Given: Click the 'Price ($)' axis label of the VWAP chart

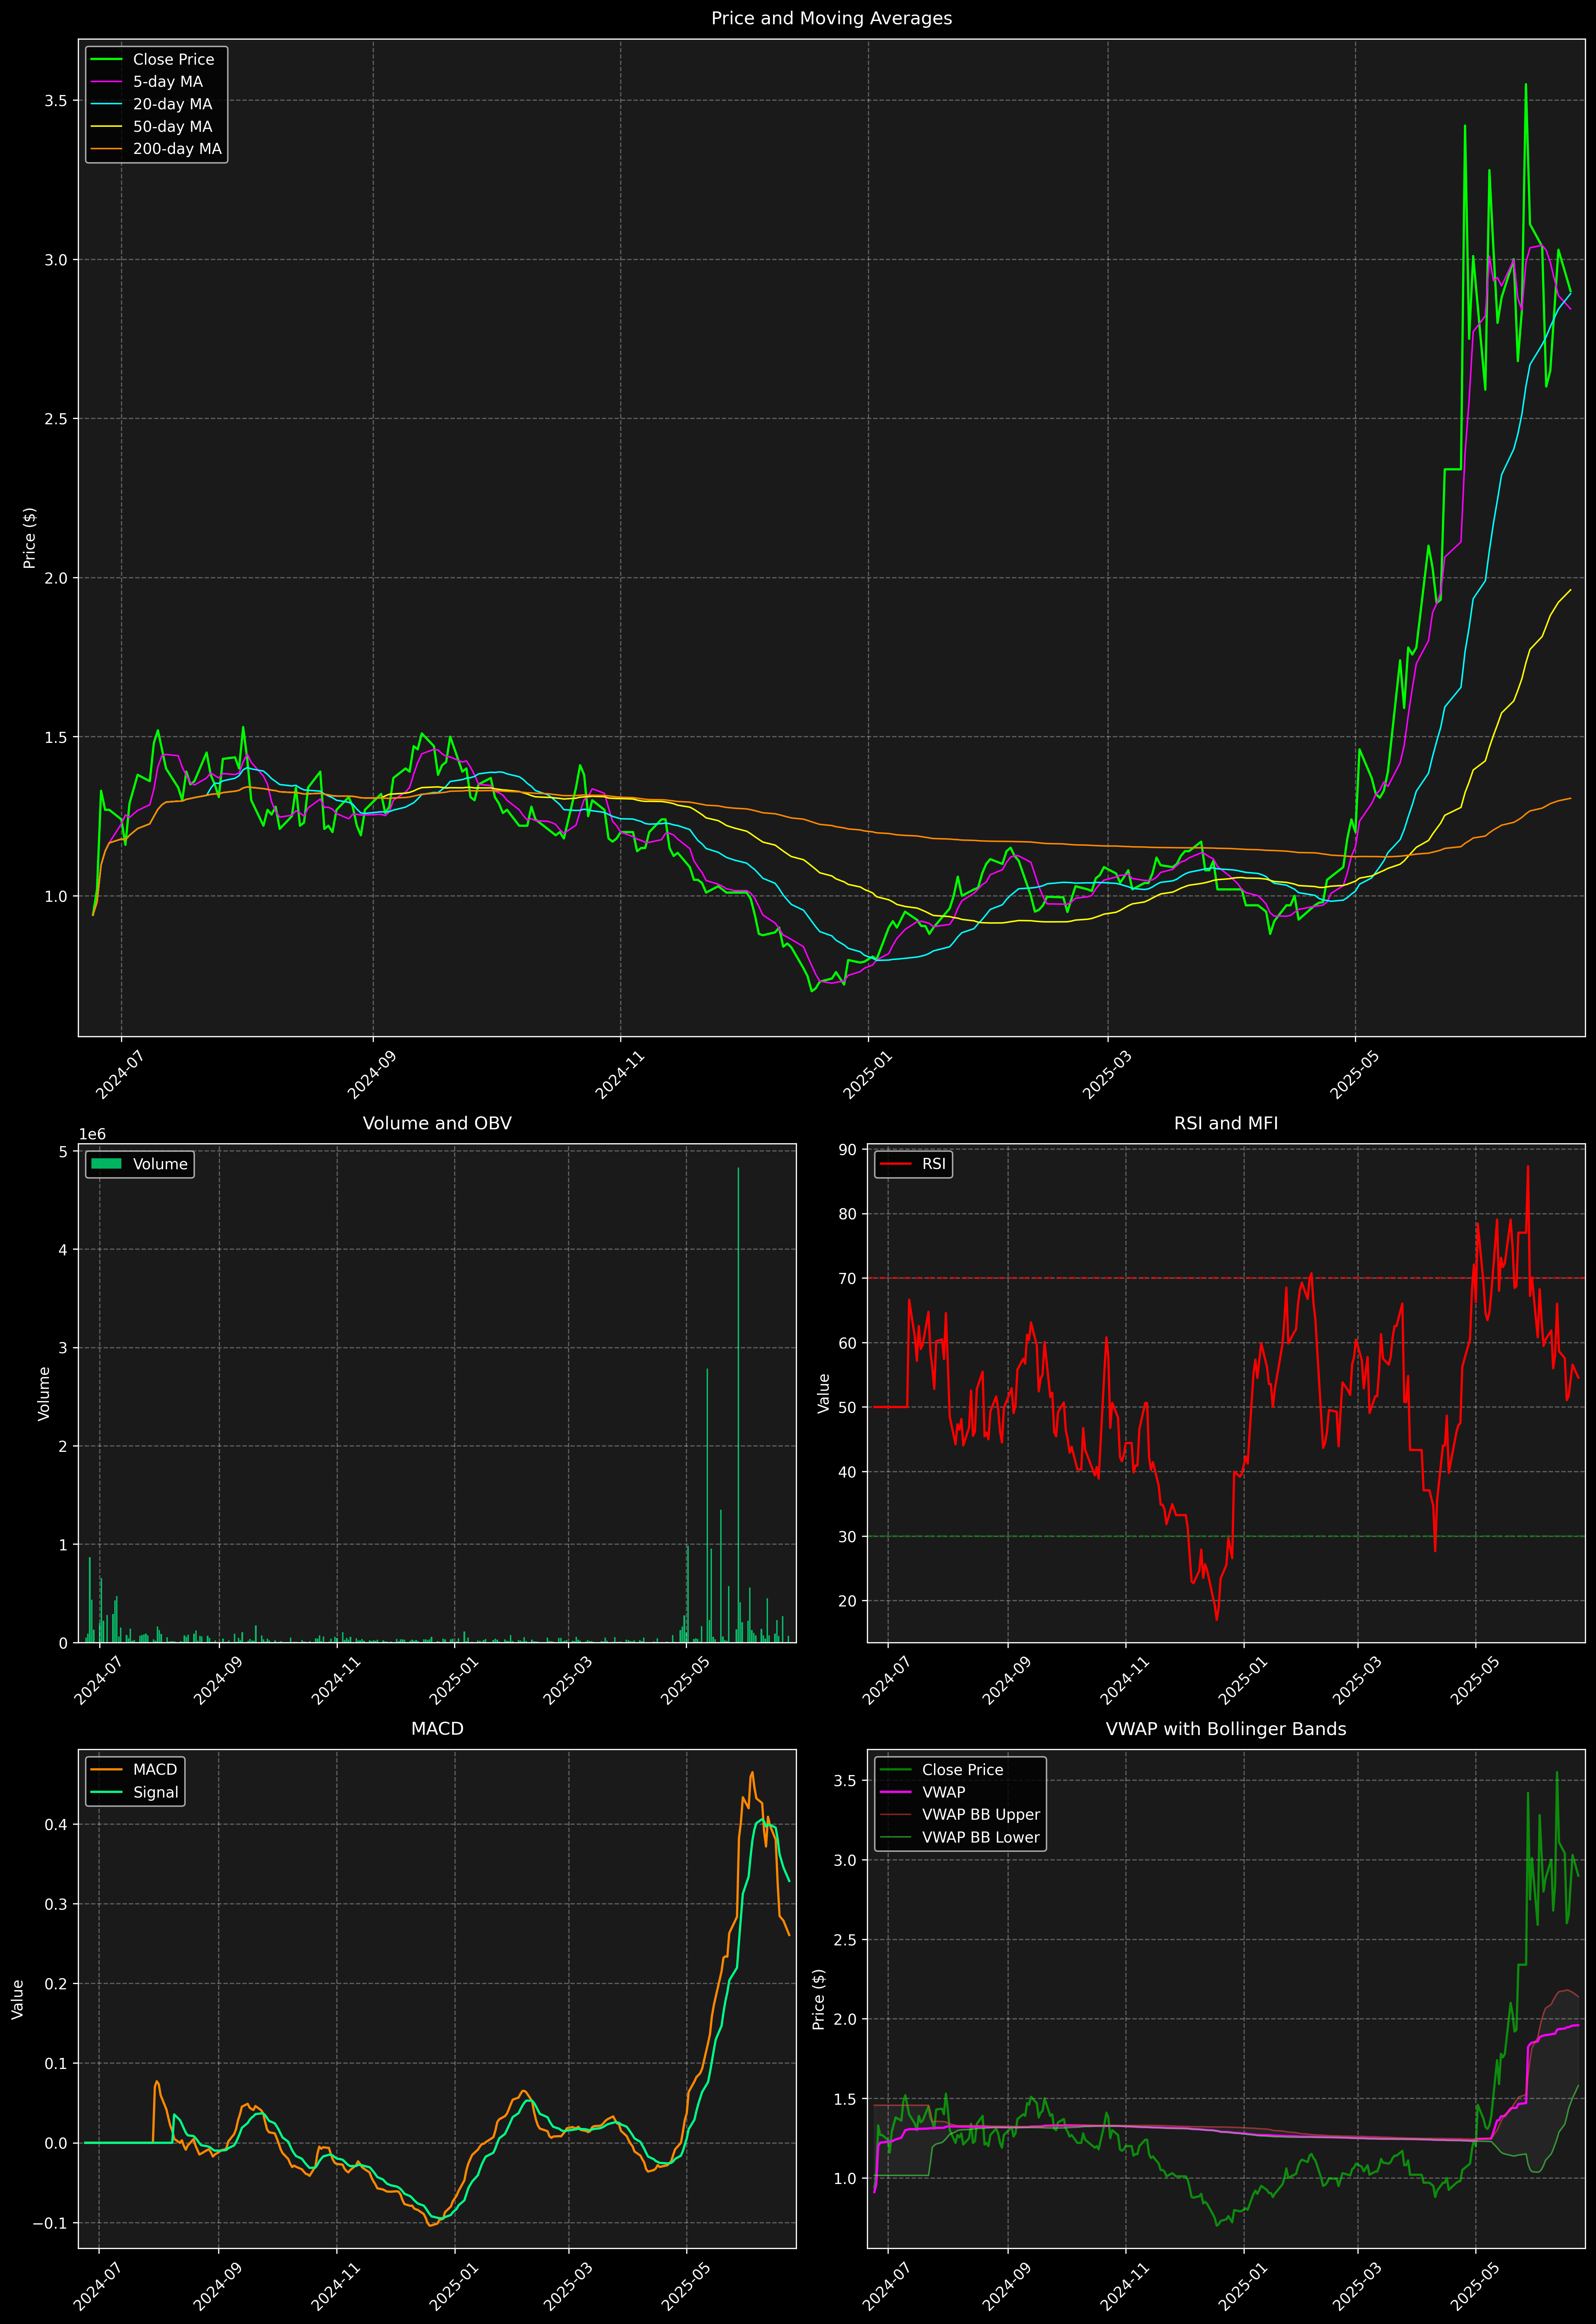Looking at the screenshot, I should (819, 1999).
